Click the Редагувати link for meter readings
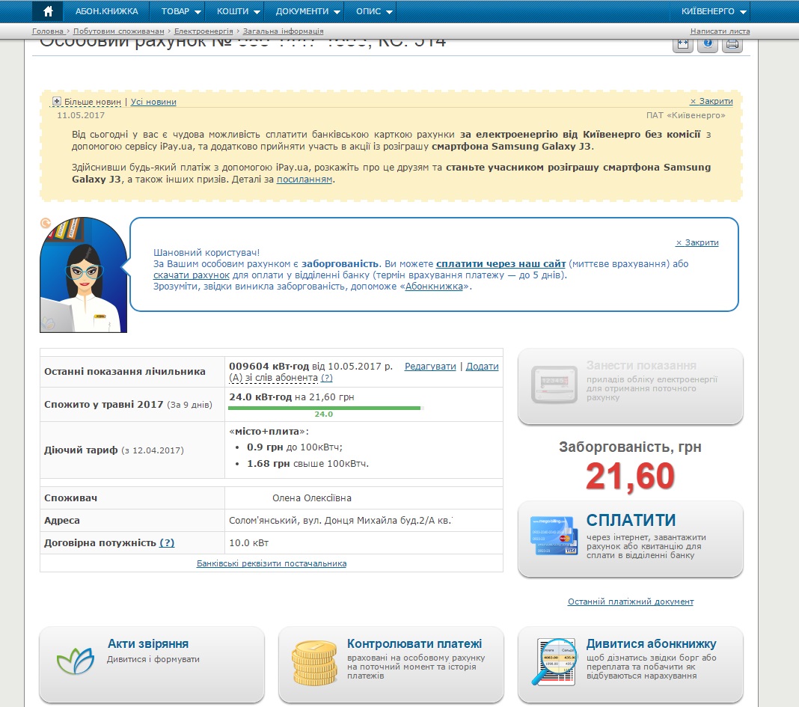The image size is (799, 707). pyautogui.click(x=430, y=367)
